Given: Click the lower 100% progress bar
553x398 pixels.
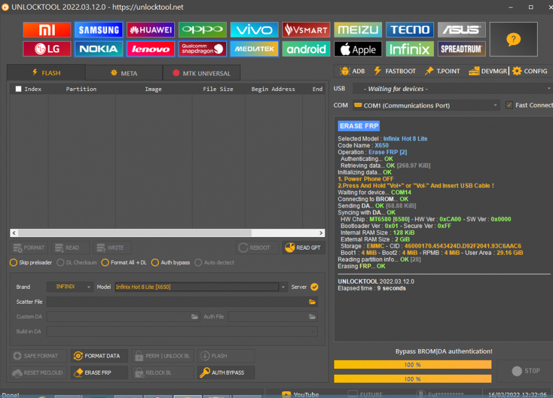Looking at the screenshot, I should point(413,379).
